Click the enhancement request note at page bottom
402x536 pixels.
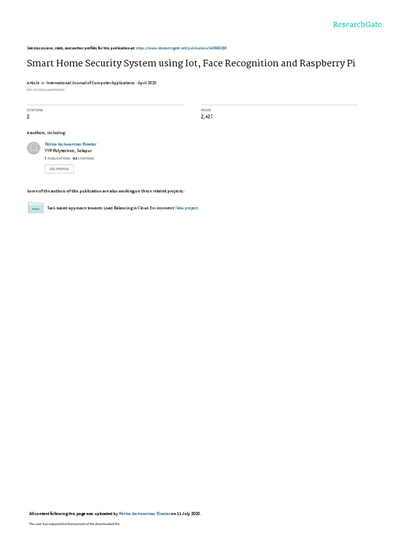pyautogui.click(x=74, y=523)
